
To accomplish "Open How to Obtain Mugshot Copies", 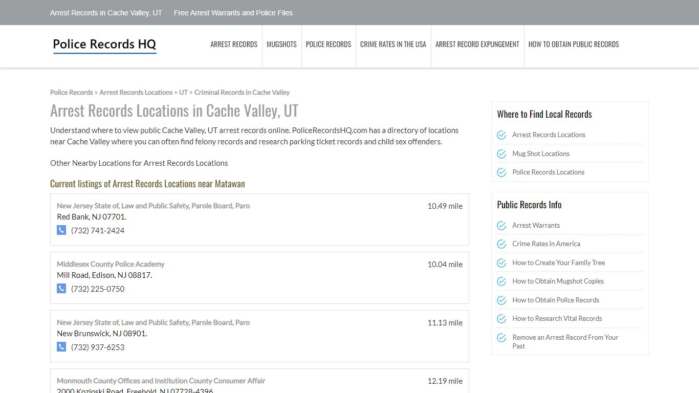I will click(x=558, y=281).
